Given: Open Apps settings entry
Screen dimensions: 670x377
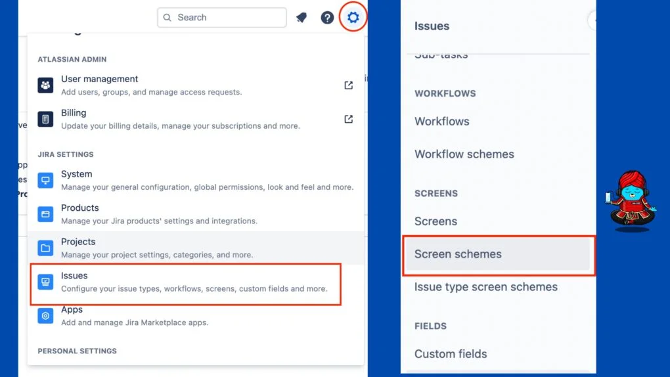Looking at the screenshot, I should (196, 315).
